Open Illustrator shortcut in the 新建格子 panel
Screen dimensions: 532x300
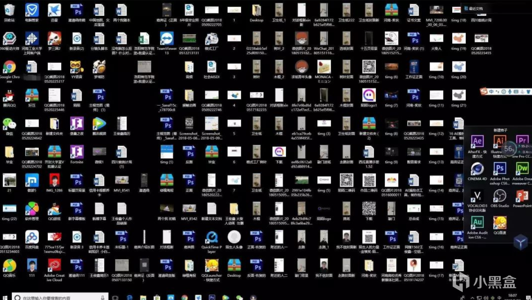(x=499, y=146)
